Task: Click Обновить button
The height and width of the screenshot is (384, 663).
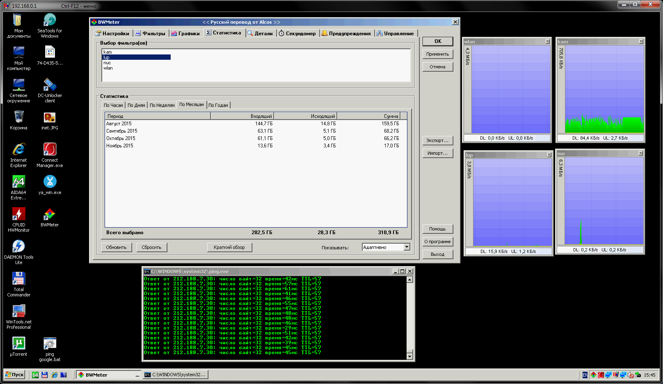Action: coord(117,247)
